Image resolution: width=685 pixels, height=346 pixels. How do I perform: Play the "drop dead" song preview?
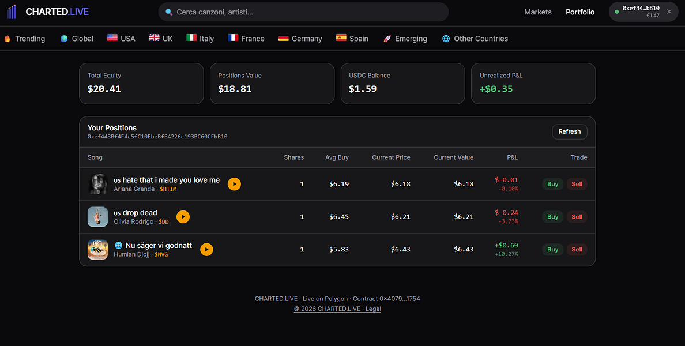click(183, 217)
